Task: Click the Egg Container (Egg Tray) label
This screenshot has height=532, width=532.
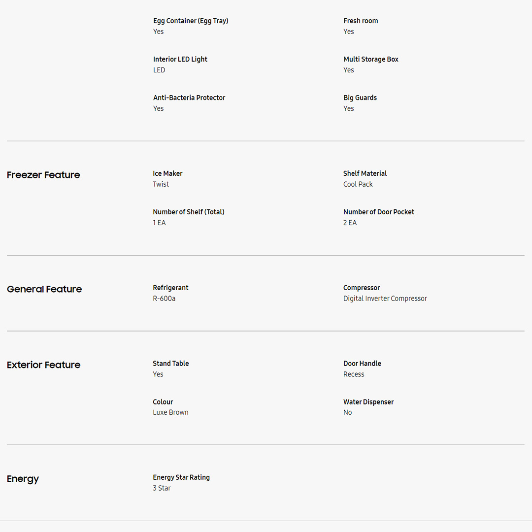Action: 191,21
